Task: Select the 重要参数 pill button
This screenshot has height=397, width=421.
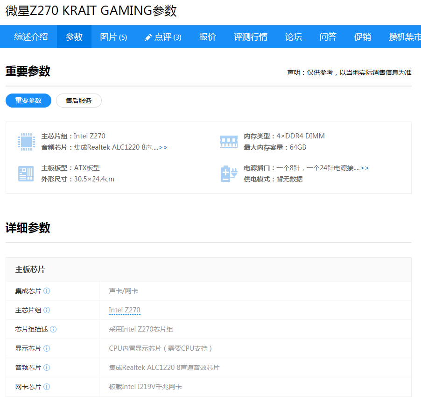Action: coord(28,101)
